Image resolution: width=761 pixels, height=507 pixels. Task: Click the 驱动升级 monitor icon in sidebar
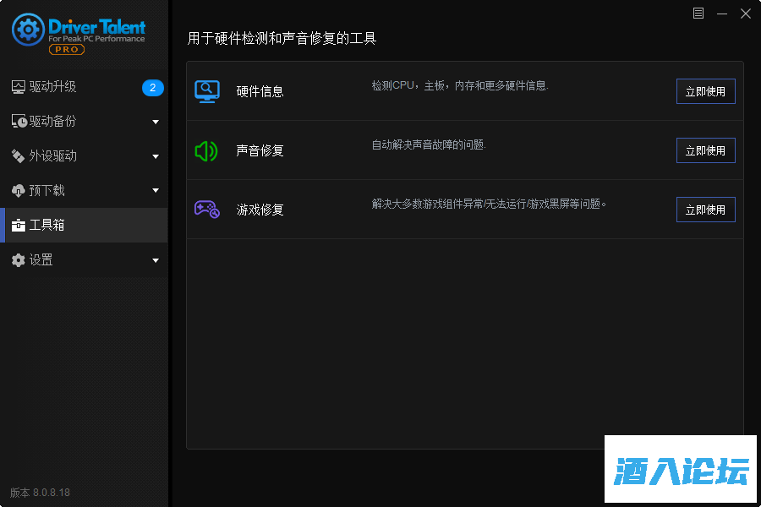click(19, 87)
